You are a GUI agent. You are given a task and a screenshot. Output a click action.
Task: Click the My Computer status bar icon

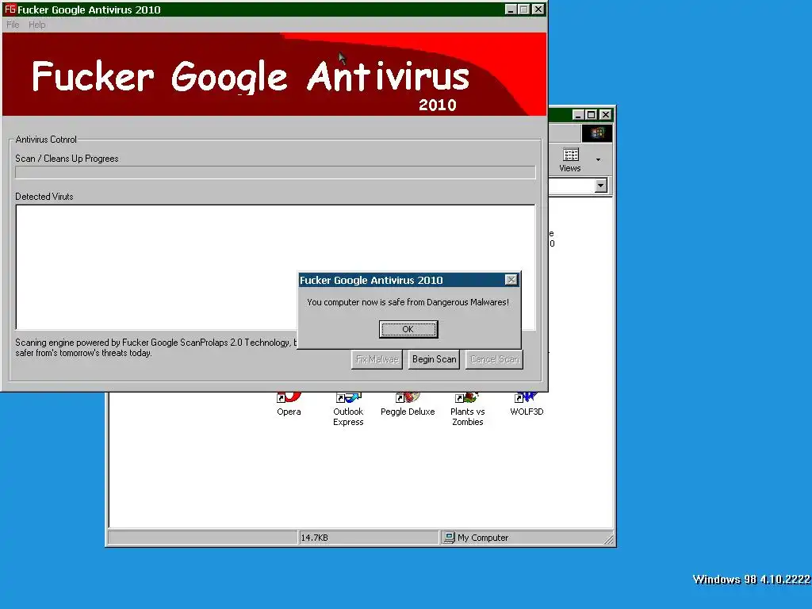449,538
